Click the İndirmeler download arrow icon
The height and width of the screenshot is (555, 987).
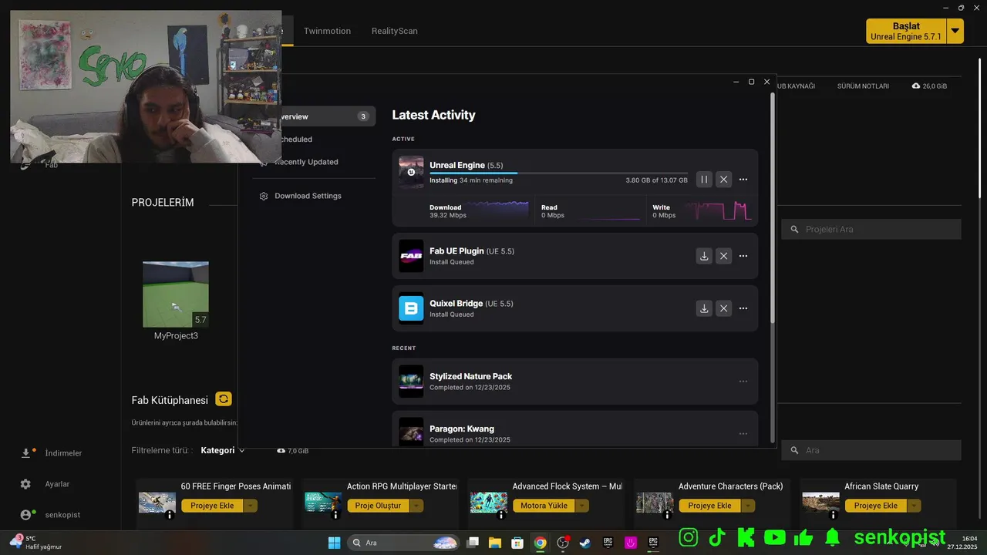pos(25,453)
